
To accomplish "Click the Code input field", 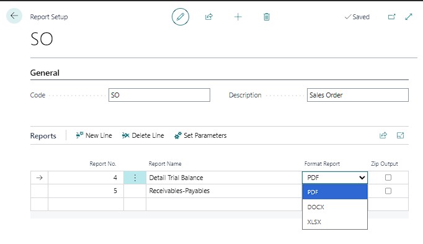I will point(159,95).
